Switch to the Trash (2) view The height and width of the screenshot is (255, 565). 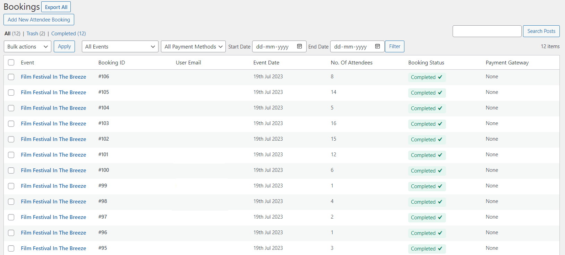[x=36, y=34]
